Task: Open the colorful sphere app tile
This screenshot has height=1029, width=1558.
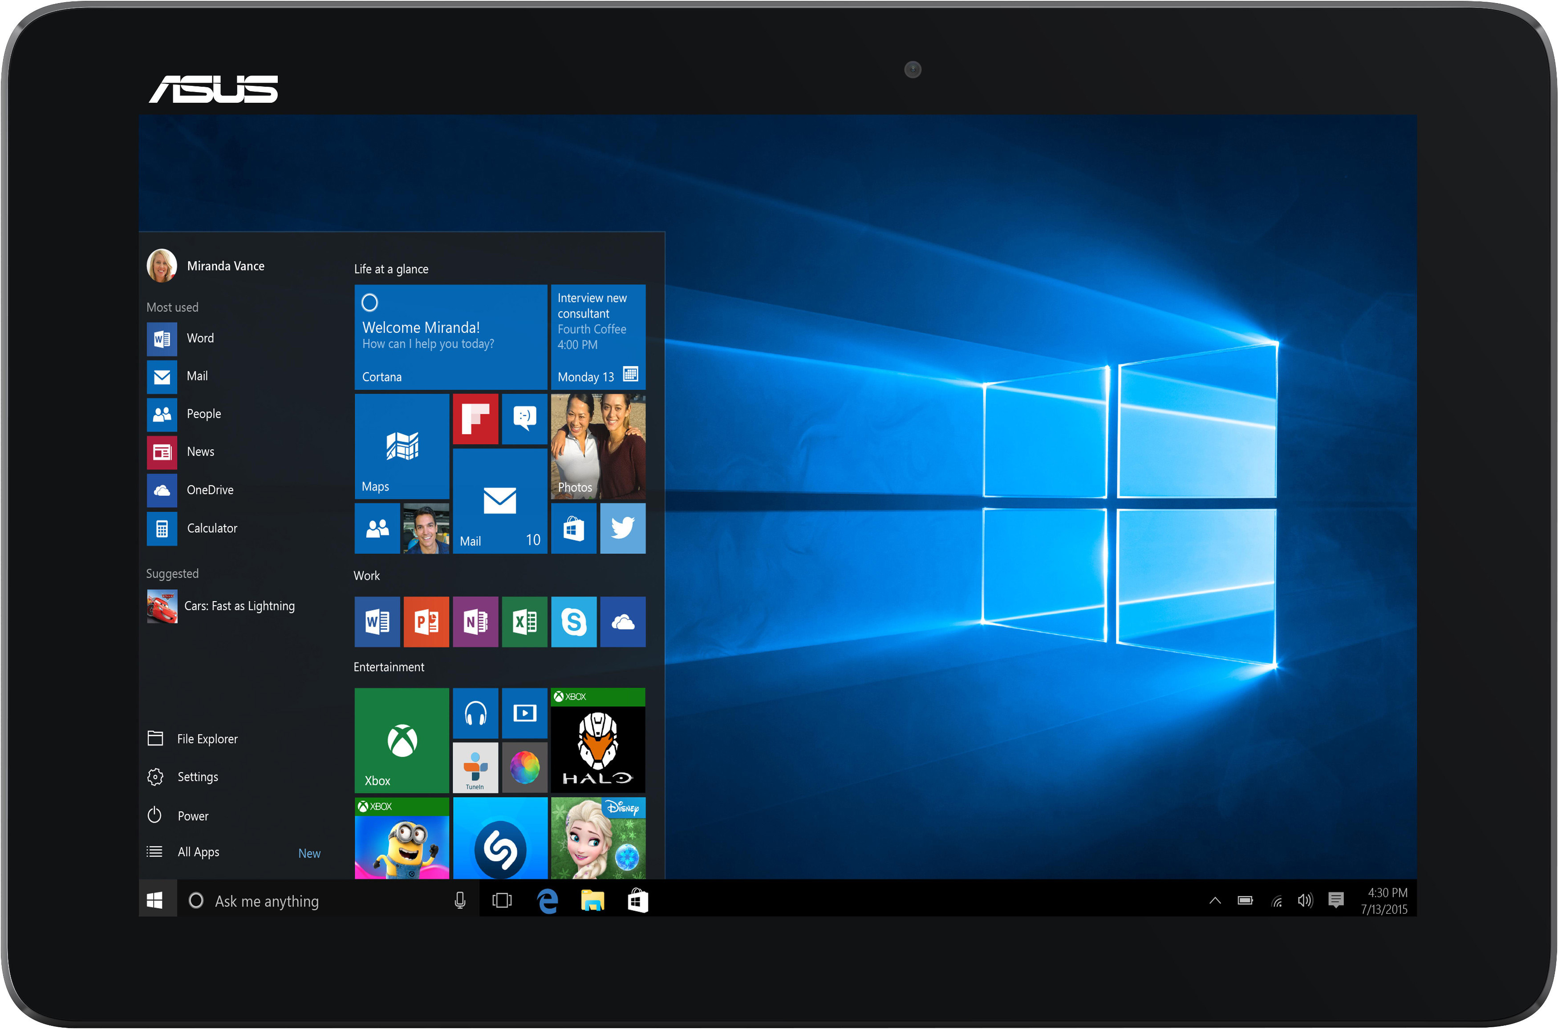Action: pyautogui.click(x=524, y=768)
